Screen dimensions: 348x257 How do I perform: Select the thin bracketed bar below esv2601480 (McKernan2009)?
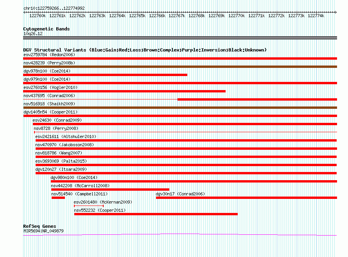coord(89,206)
